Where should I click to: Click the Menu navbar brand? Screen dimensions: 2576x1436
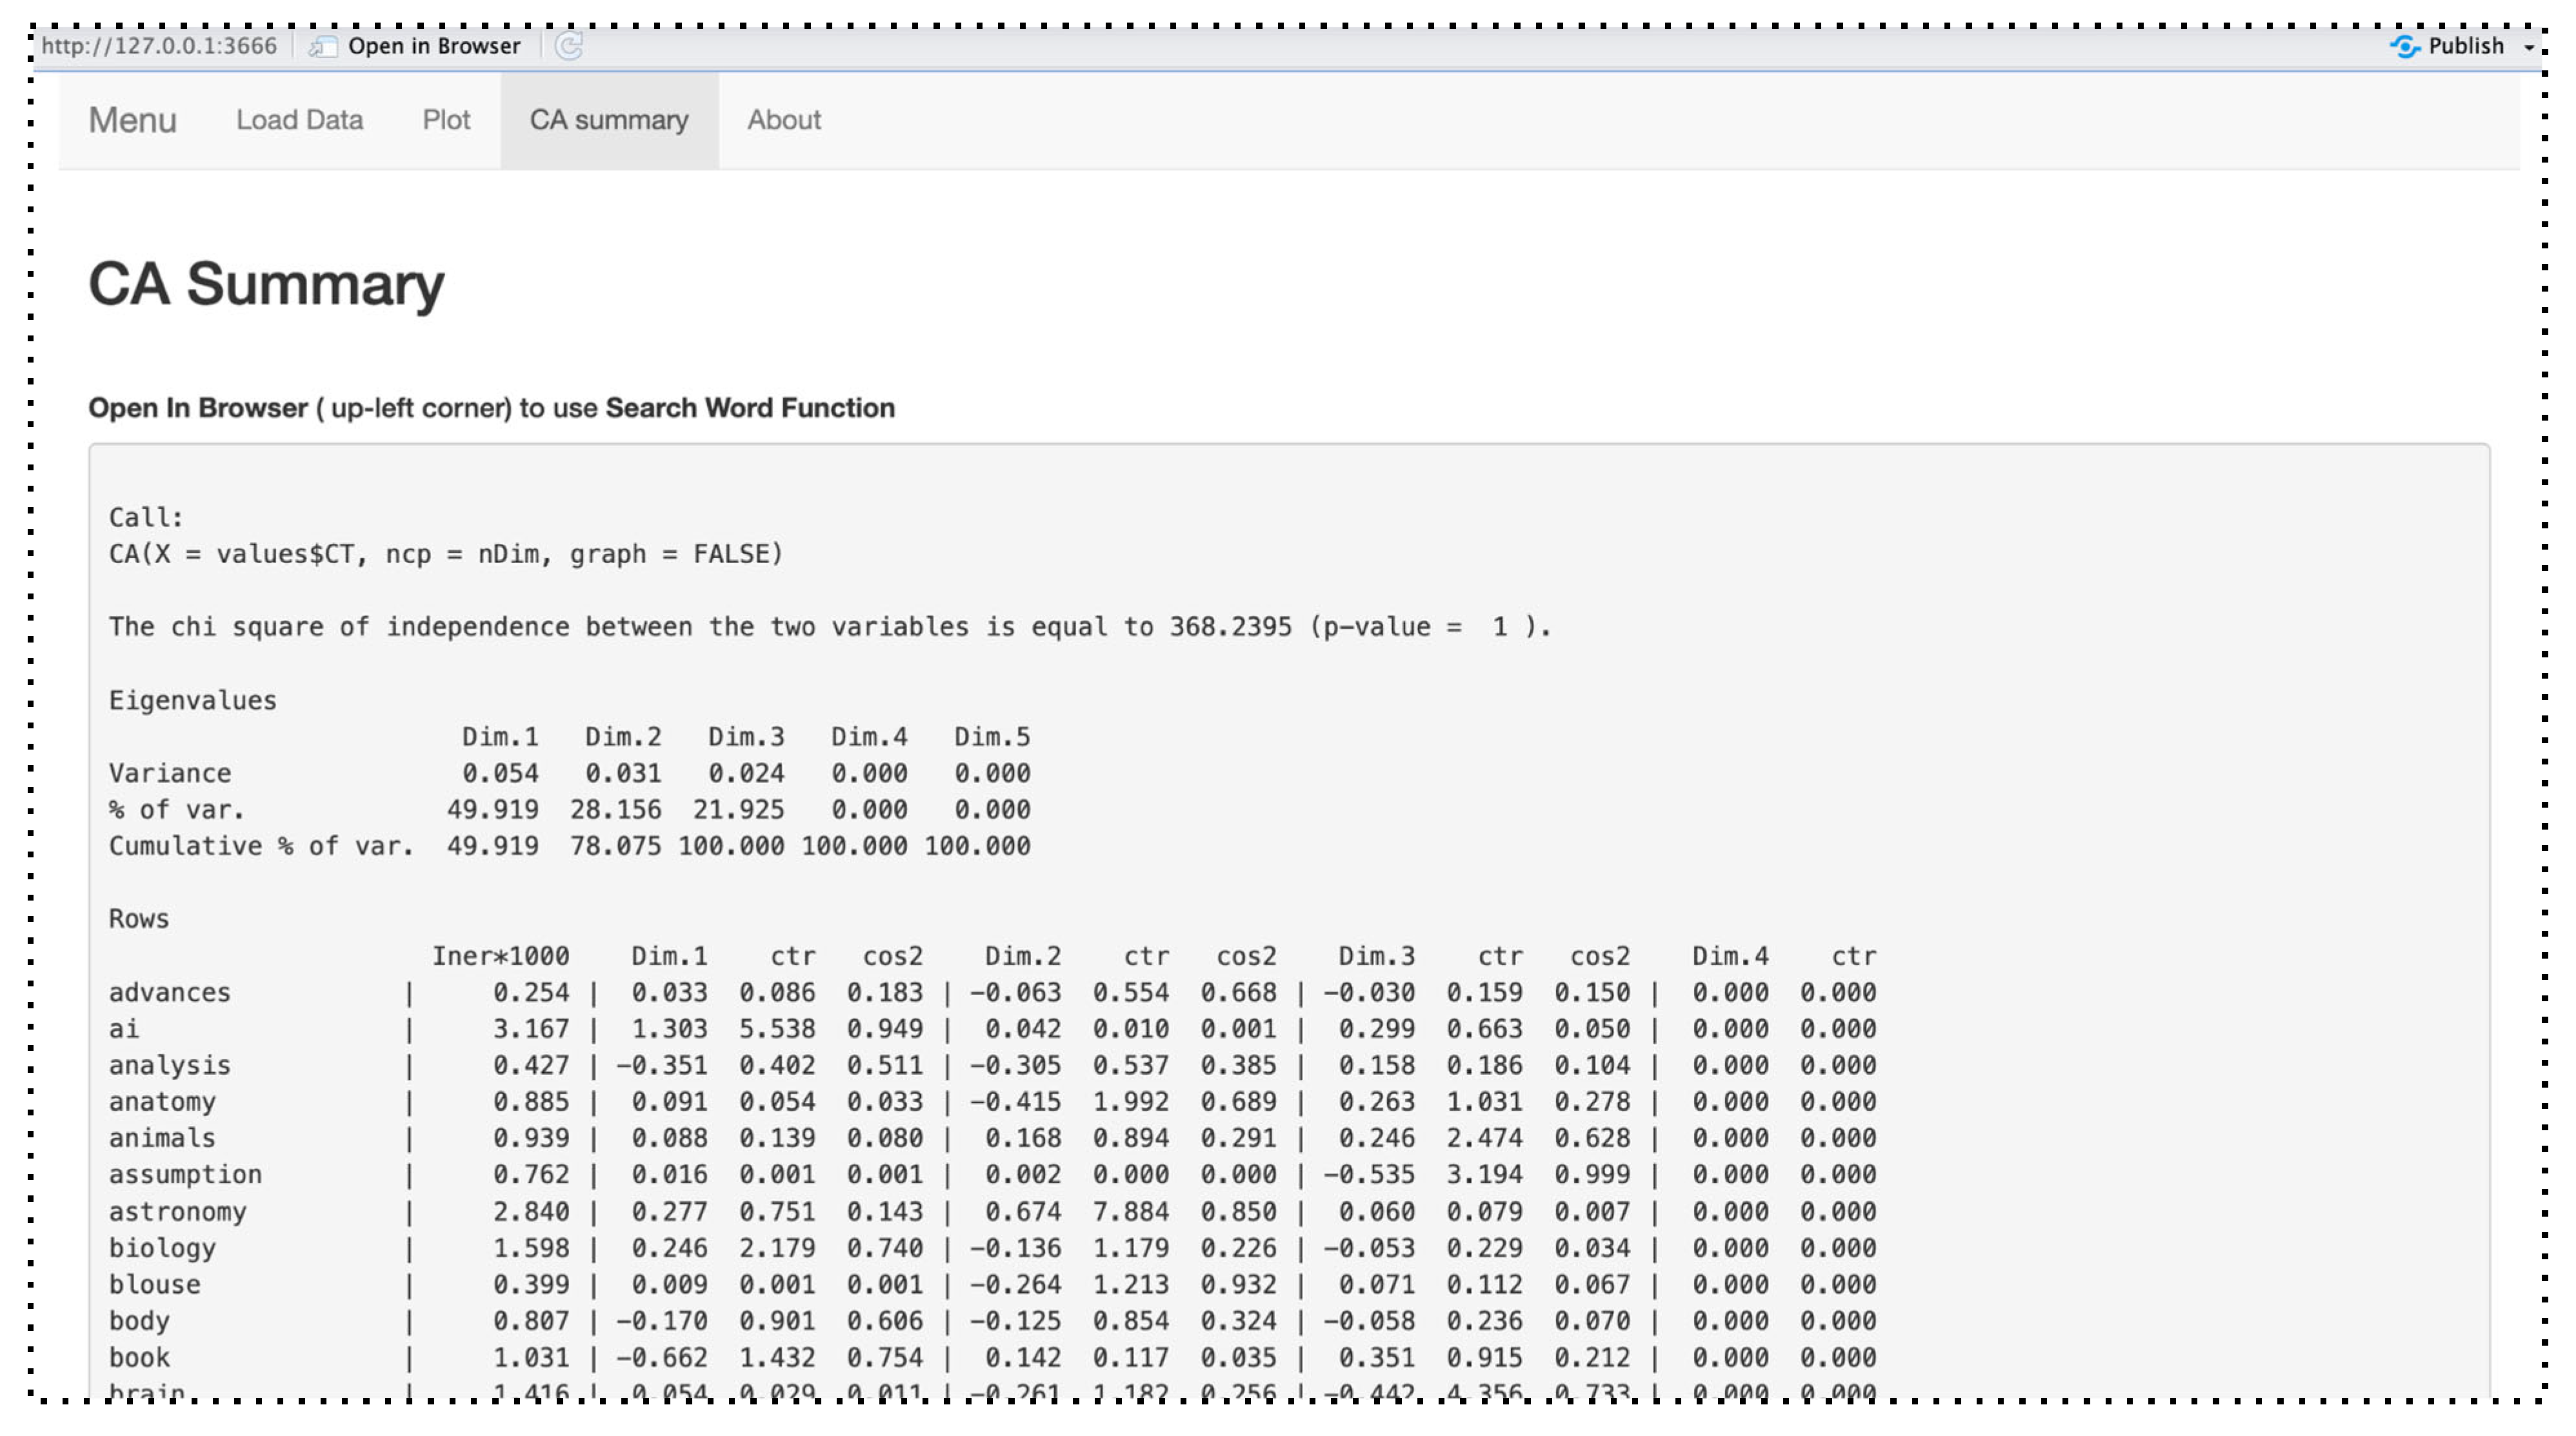pos(132,120)
